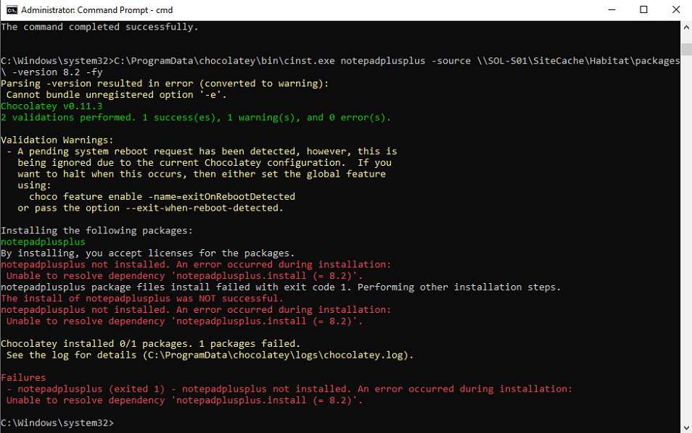Click the cinst.exe command line text
This screenshot has height=433, width=692.
(340, 61)
